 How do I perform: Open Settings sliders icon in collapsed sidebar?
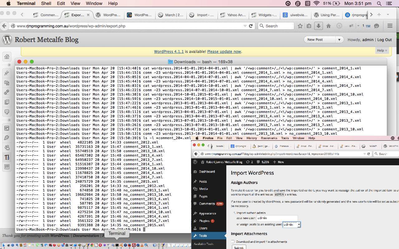7,167
